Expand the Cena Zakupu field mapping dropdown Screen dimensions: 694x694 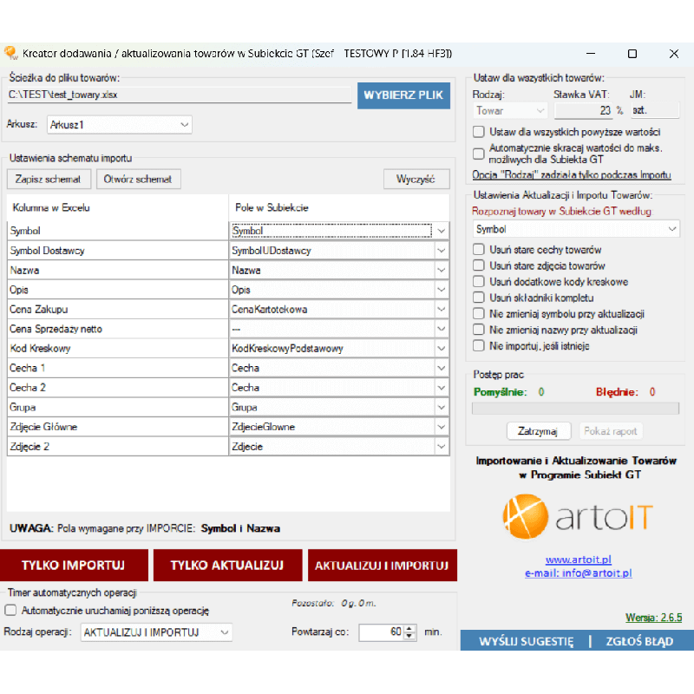[x=441, y=310]
